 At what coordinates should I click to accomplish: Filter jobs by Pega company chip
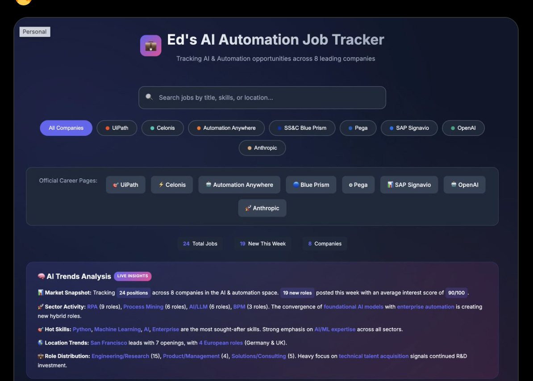click(358, 128)
